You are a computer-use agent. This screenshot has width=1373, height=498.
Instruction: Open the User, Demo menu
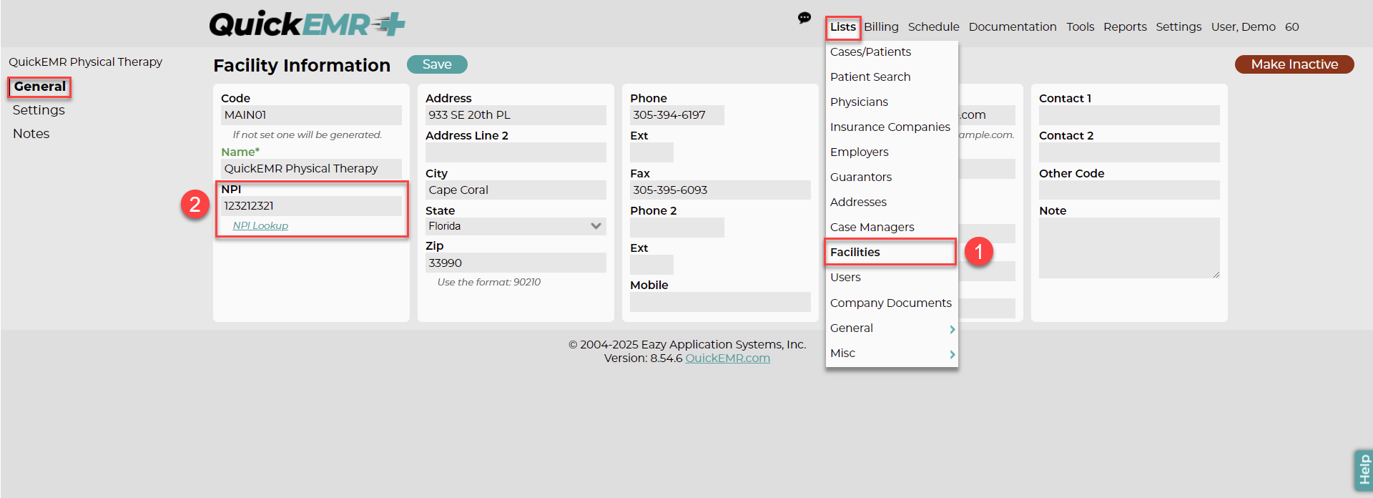click(1243, 27)
